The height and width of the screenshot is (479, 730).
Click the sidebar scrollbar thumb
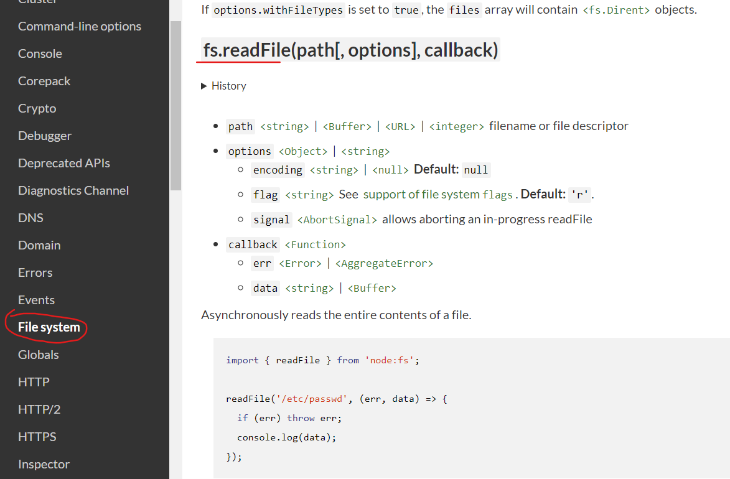(175, 106)
